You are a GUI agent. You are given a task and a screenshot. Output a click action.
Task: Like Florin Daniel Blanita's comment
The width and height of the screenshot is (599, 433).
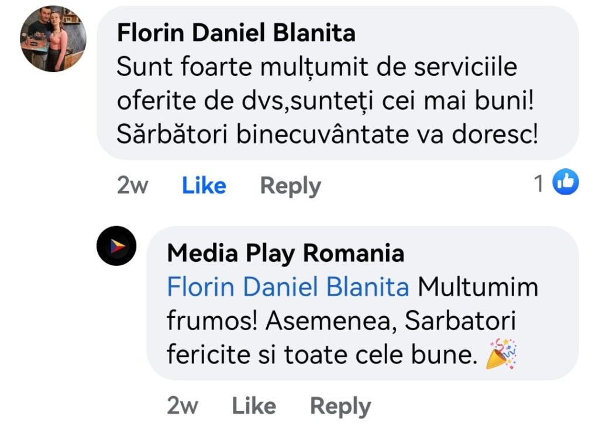pyautogui.click(x=204, y=185)
